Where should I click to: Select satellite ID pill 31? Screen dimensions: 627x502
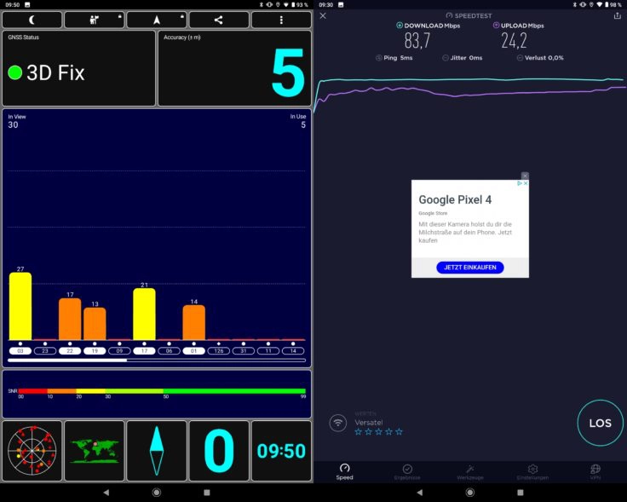pos(244,351)
